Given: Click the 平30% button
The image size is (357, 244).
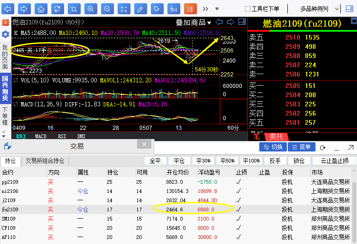Looking at the screenshot, I should point(203,161).
